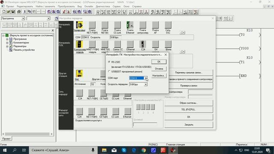Click Закрыть in transfer setup window
The width and height of the screenshot is (274, 154).
189,124
